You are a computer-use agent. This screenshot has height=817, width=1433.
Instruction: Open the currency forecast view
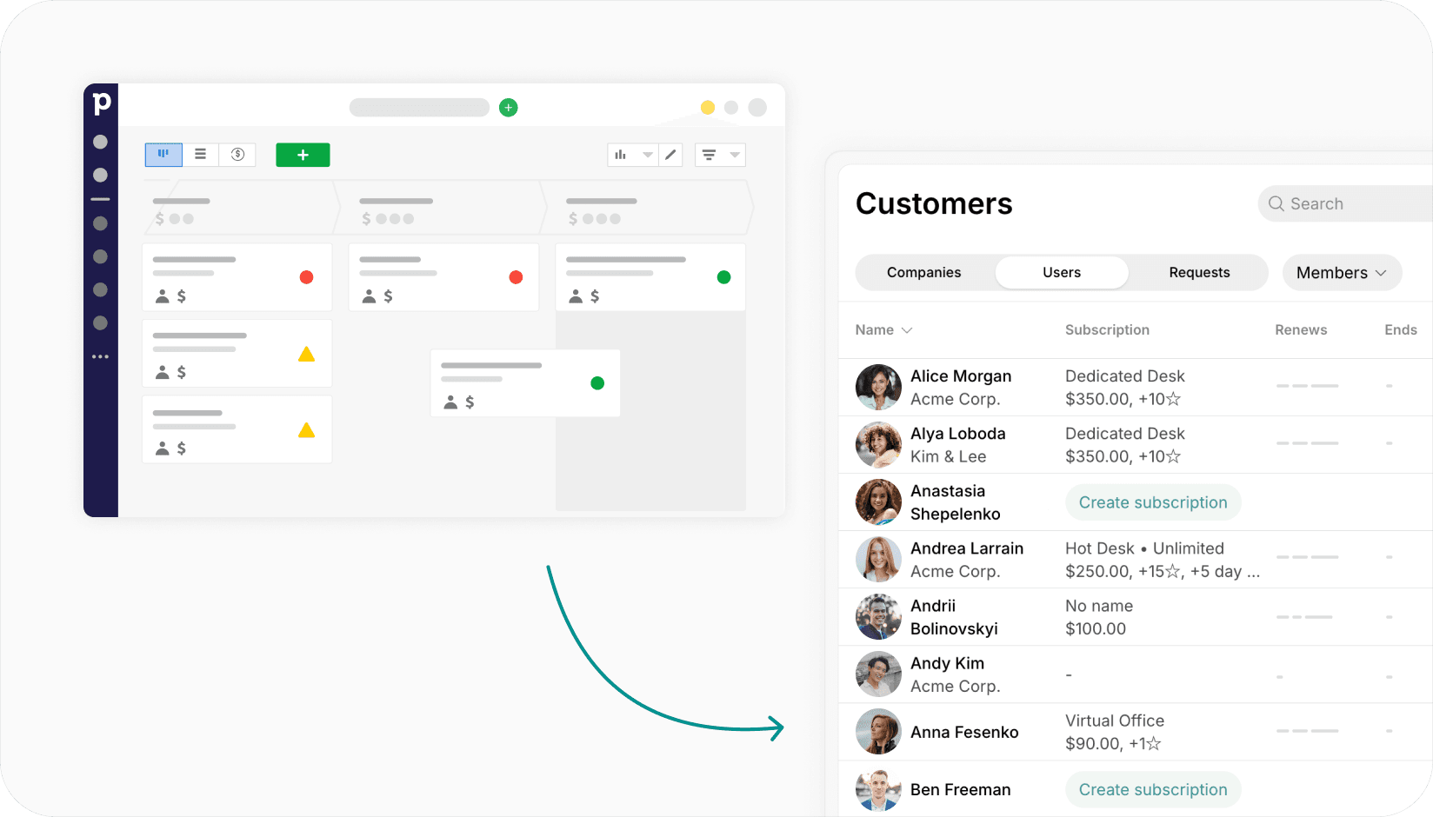(237, 154)
